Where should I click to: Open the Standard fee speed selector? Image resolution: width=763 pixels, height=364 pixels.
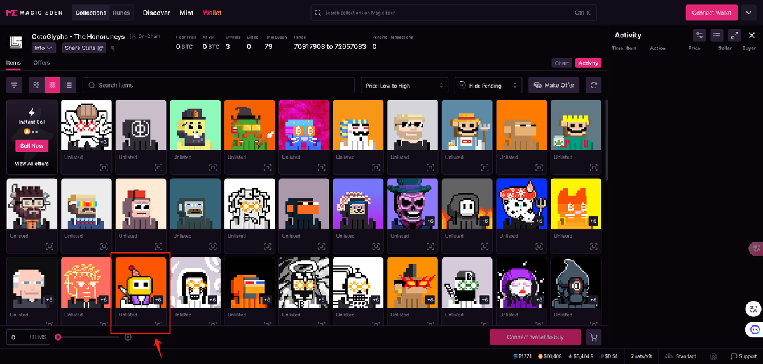pos(681,356)
